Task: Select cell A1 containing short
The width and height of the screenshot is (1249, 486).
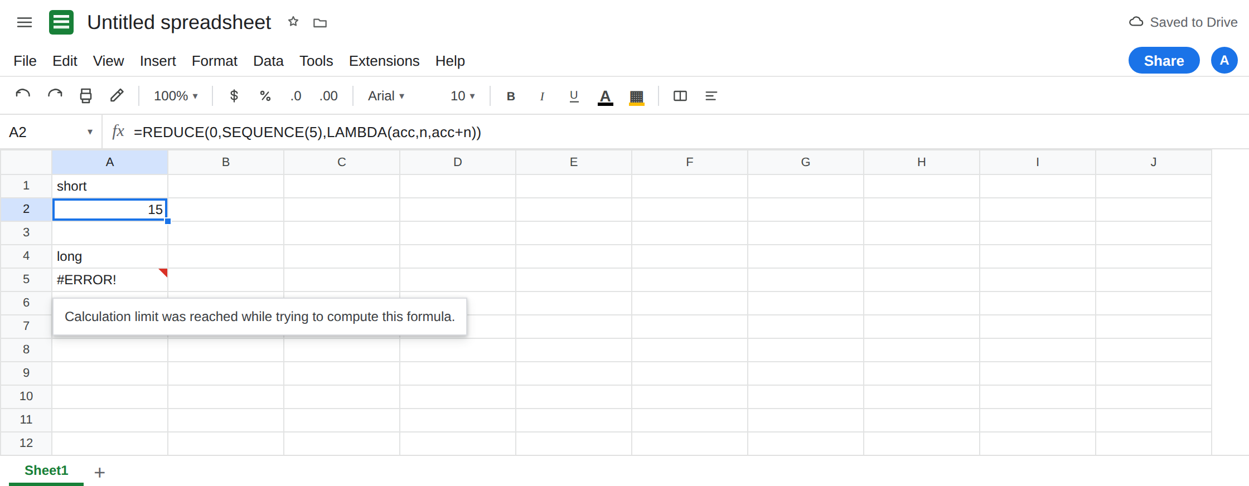Action: point(110,186)
